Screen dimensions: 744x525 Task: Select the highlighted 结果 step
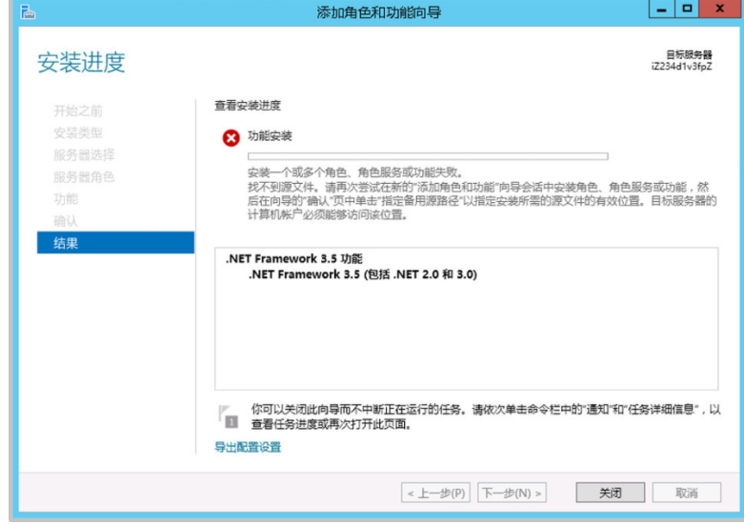66,243
